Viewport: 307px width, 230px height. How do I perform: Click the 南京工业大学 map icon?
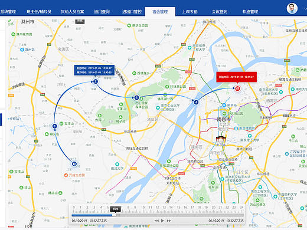(158, 108)
